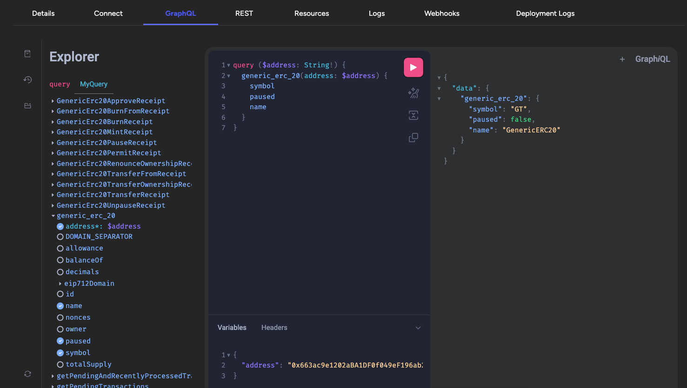This screenshot has width=687, height=388.
Task: Select the Documentation Explorer icon in left sidebar
Action: coord(27,53)
